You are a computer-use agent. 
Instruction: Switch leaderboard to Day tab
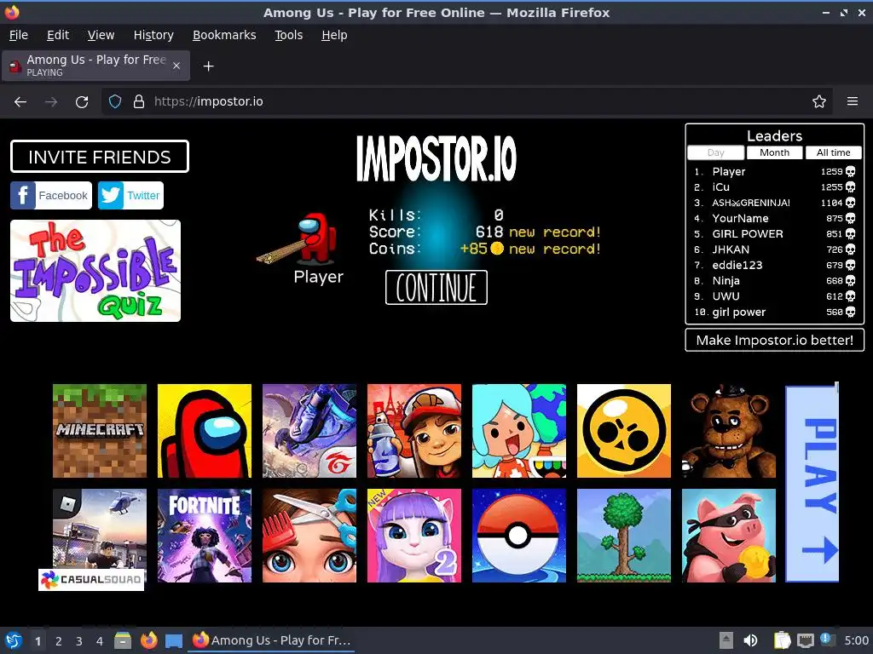pyautogui.click(x=715, y=152)
